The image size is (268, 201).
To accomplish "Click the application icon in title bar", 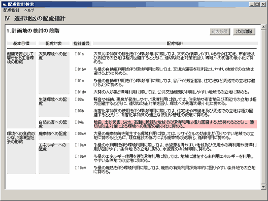I will pyautogui.click(x=5, y=4).
